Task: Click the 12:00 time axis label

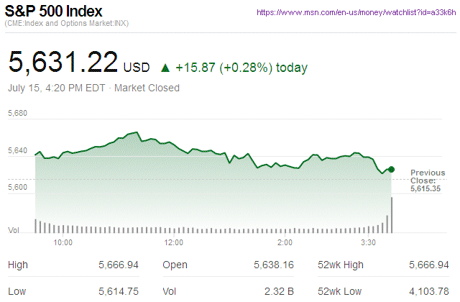Action: tap(174, 242)
